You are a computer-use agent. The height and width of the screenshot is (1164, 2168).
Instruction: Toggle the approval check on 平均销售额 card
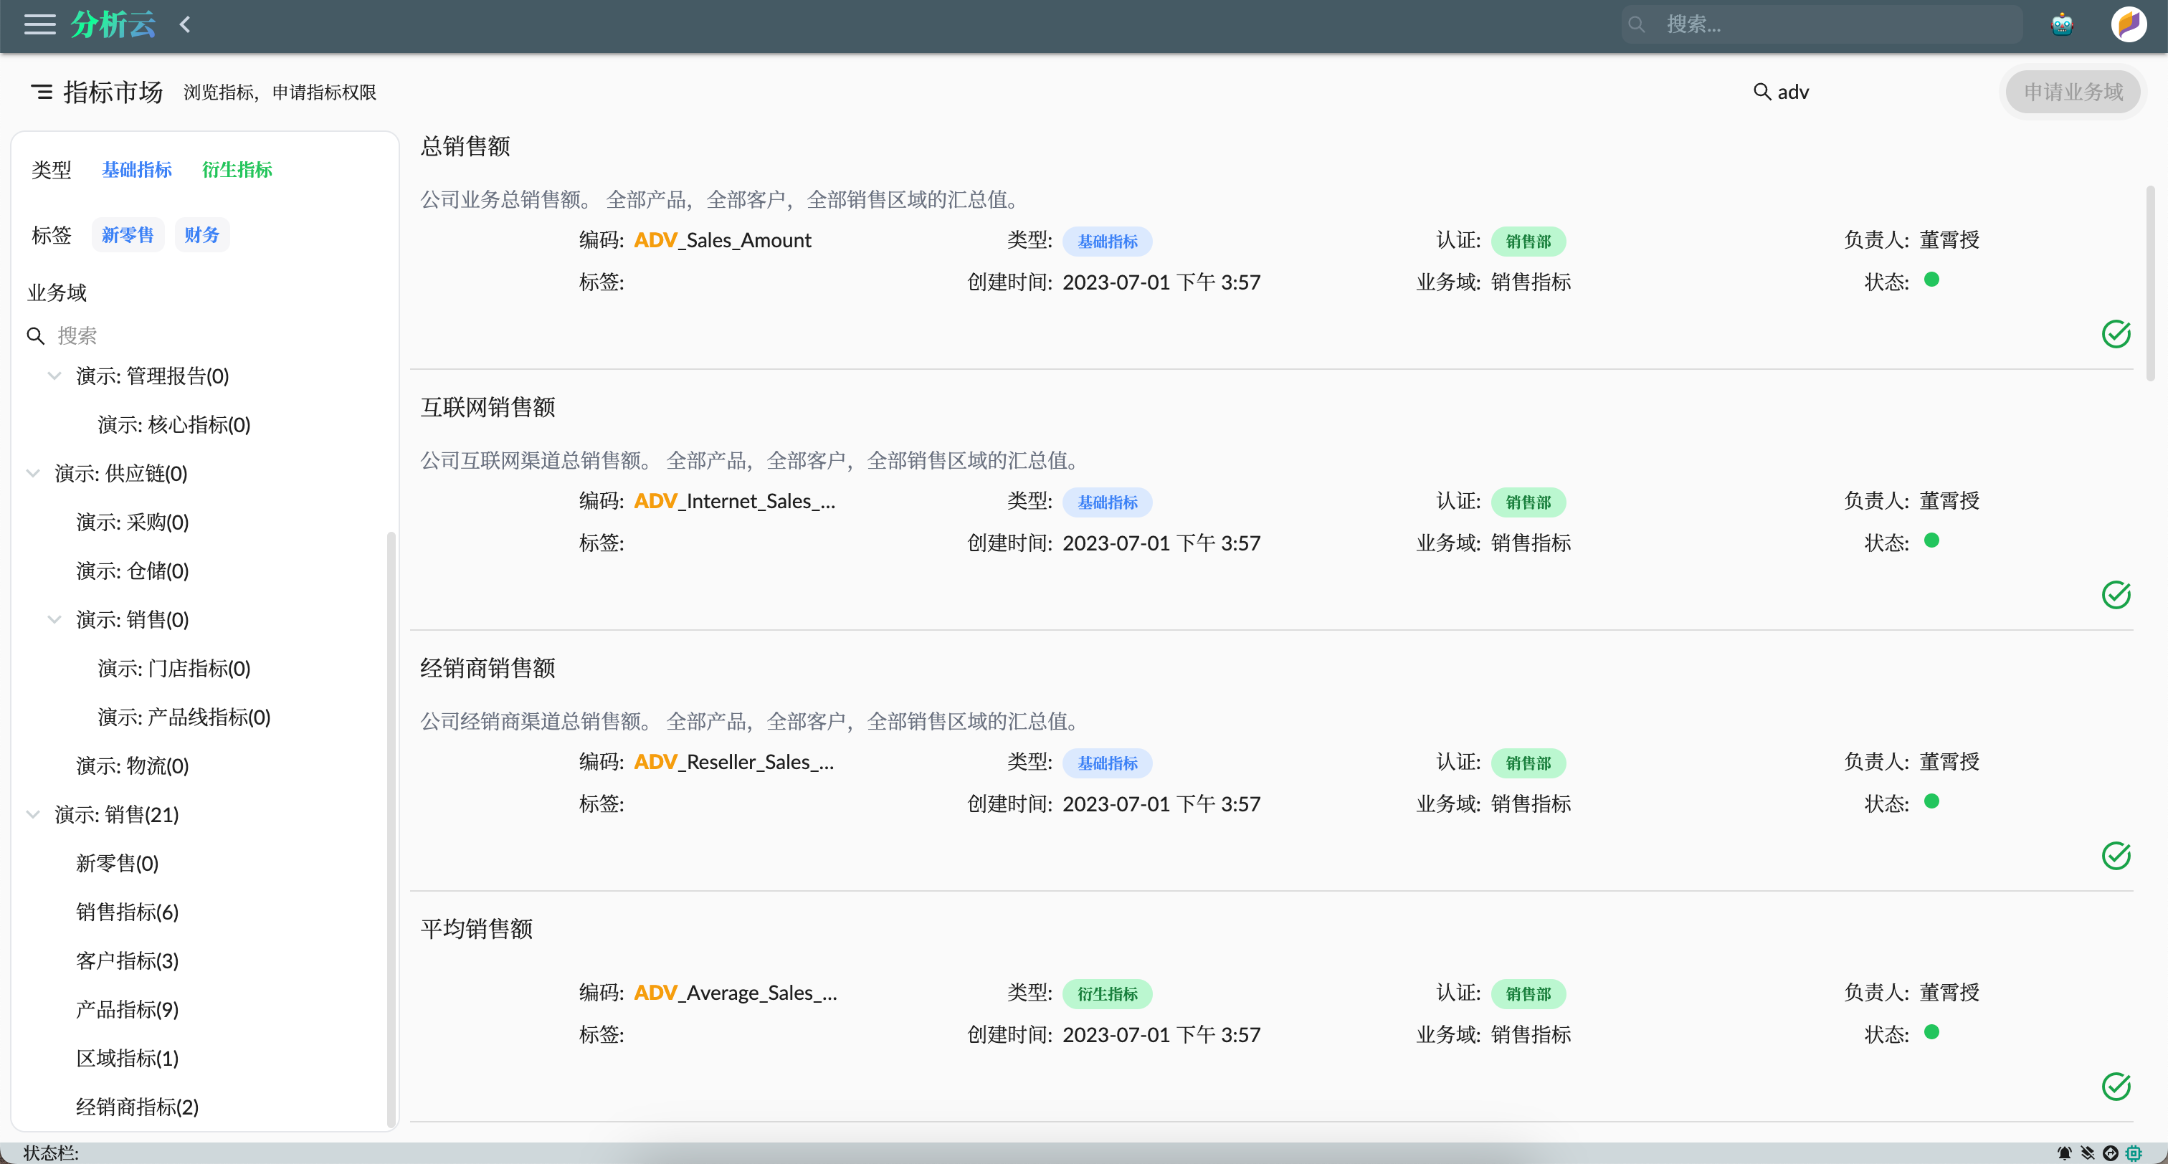coord(2116,1087)
